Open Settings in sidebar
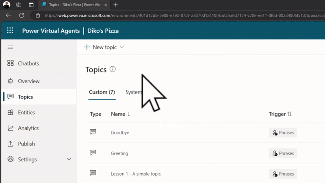This screenshot has width=325, height=183. [x=39, y=159]
